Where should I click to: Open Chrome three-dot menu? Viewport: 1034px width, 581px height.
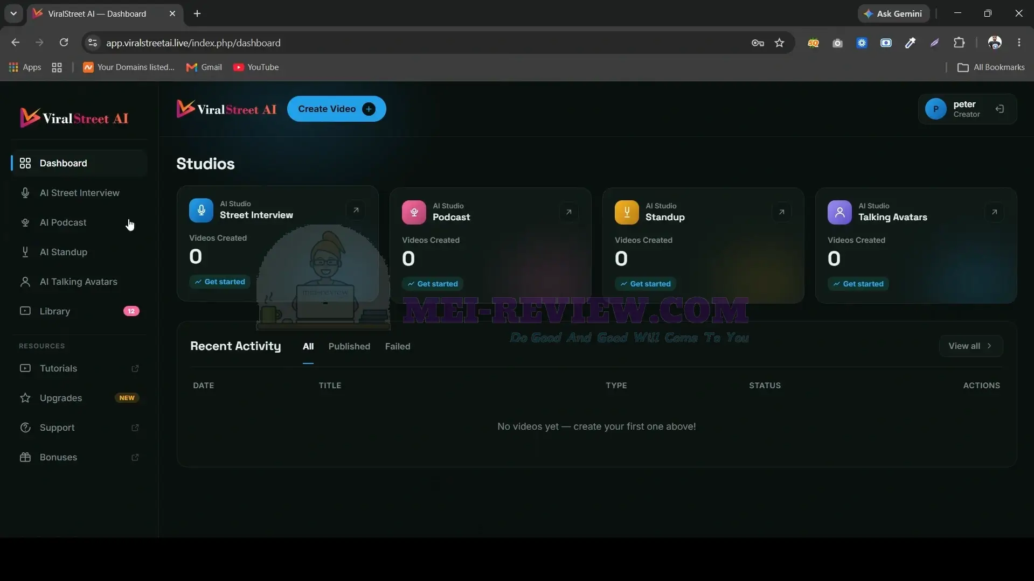pyautogui.click(x=1019, y=43)
